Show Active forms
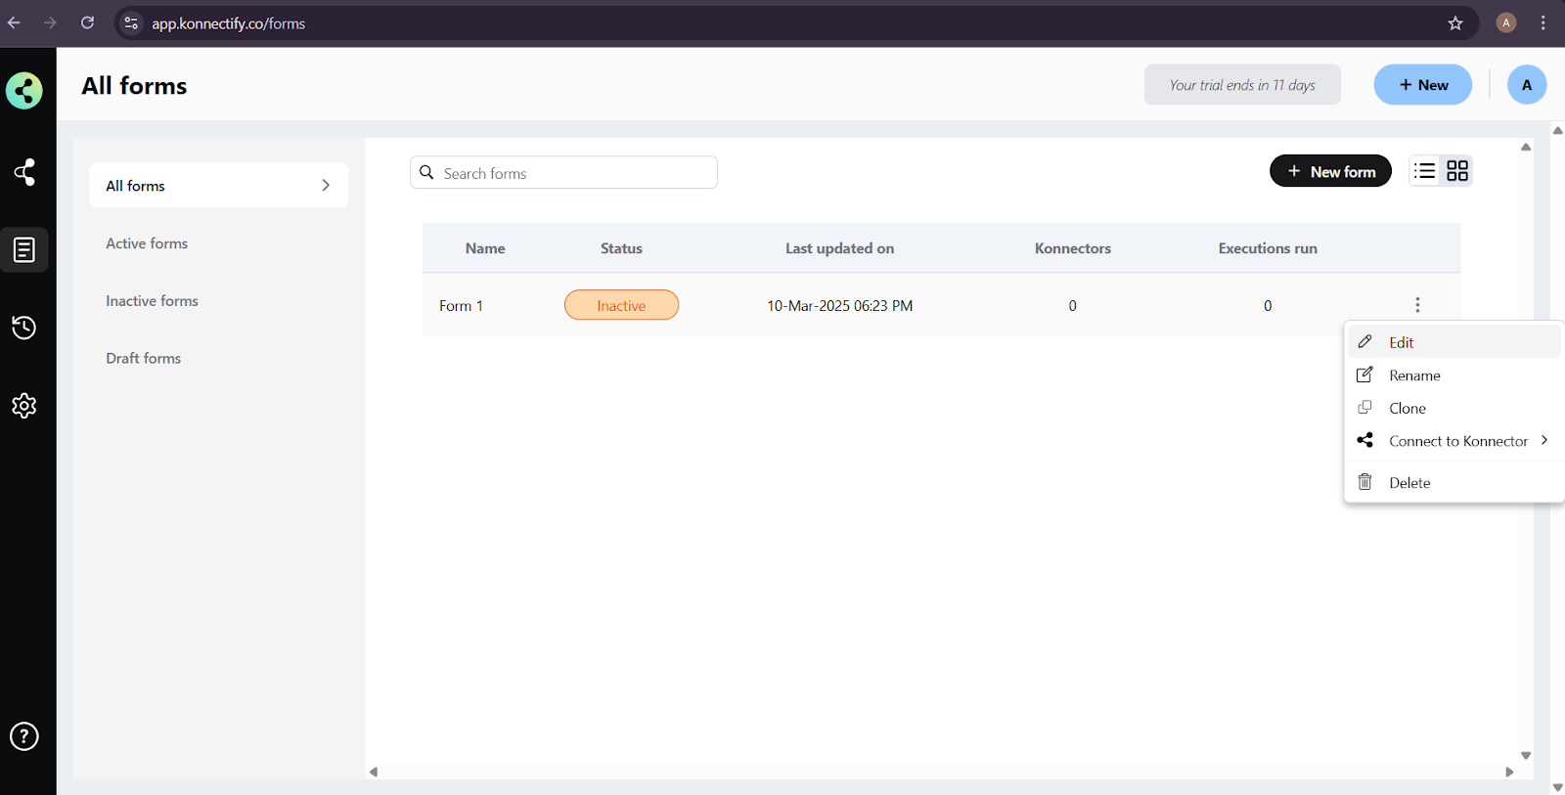The width and height of the screenshot is (1565, 795). tap(147, 243)
